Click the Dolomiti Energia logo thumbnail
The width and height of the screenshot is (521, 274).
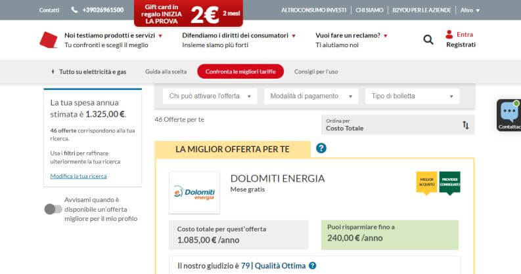[x=194, y=193]
